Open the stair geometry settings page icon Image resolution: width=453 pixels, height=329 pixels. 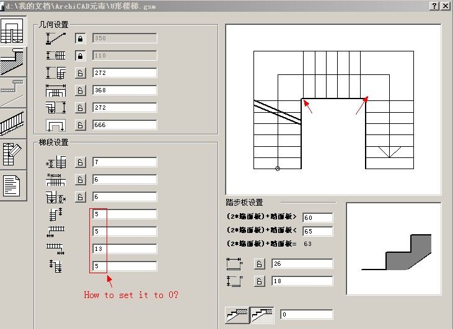click(12, 30)
